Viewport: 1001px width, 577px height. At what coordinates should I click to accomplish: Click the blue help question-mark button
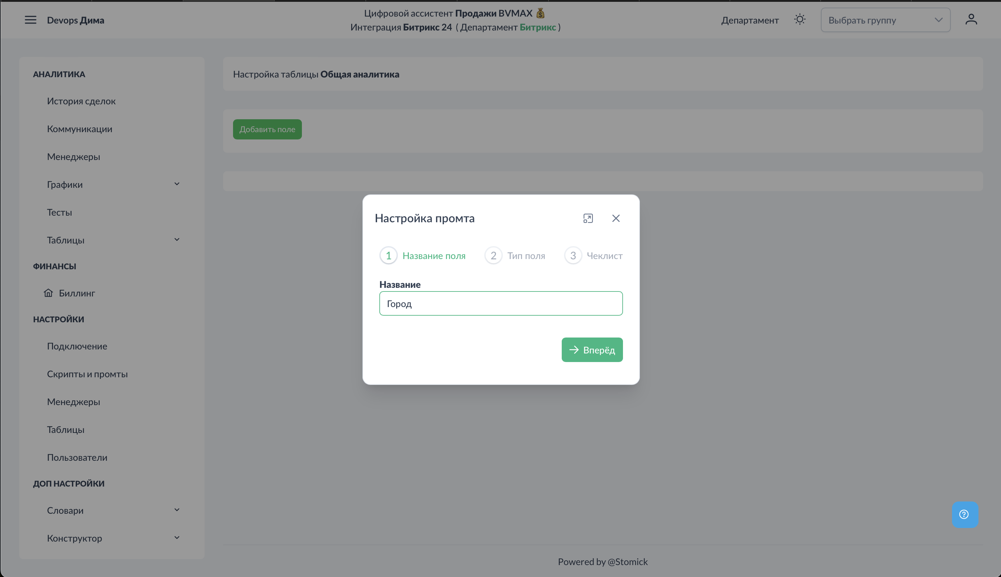tap(965, 514)
